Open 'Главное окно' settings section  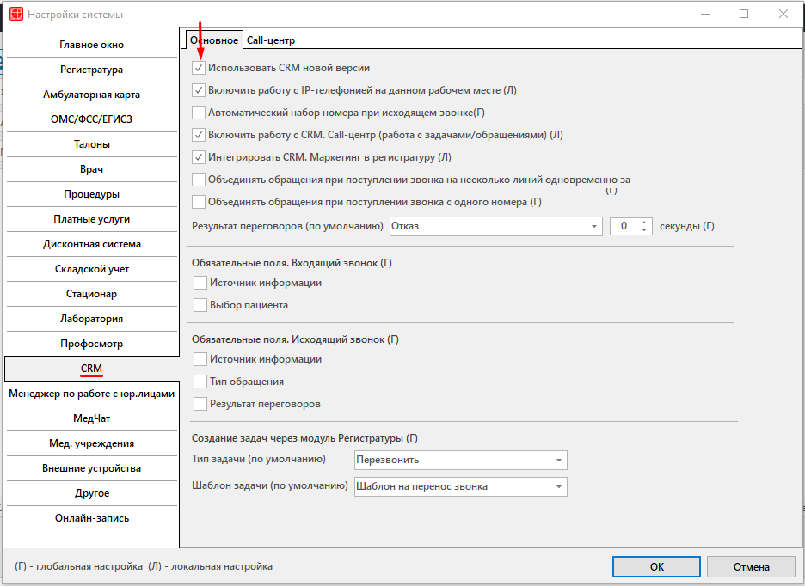(92, 45)
